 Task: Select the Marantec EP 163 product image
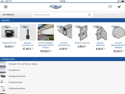tap(9, 32)
